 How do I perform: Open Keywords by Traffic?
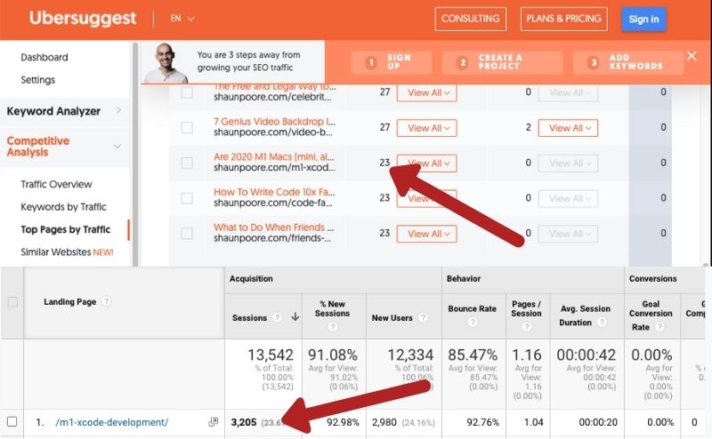pos(63,207)
